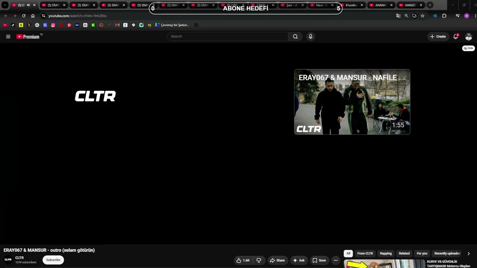Mute the playing tab's speaker icon
The height and width of the screenshot is (268, 477).
click(x=28, y=5)
